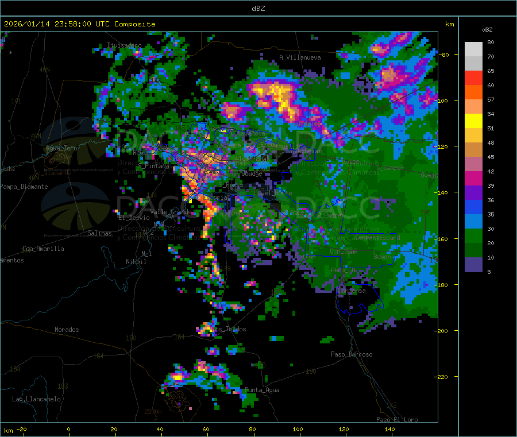The image size is (517, 437).
Task: Click the Morados map label
Action: click(67, 330)
